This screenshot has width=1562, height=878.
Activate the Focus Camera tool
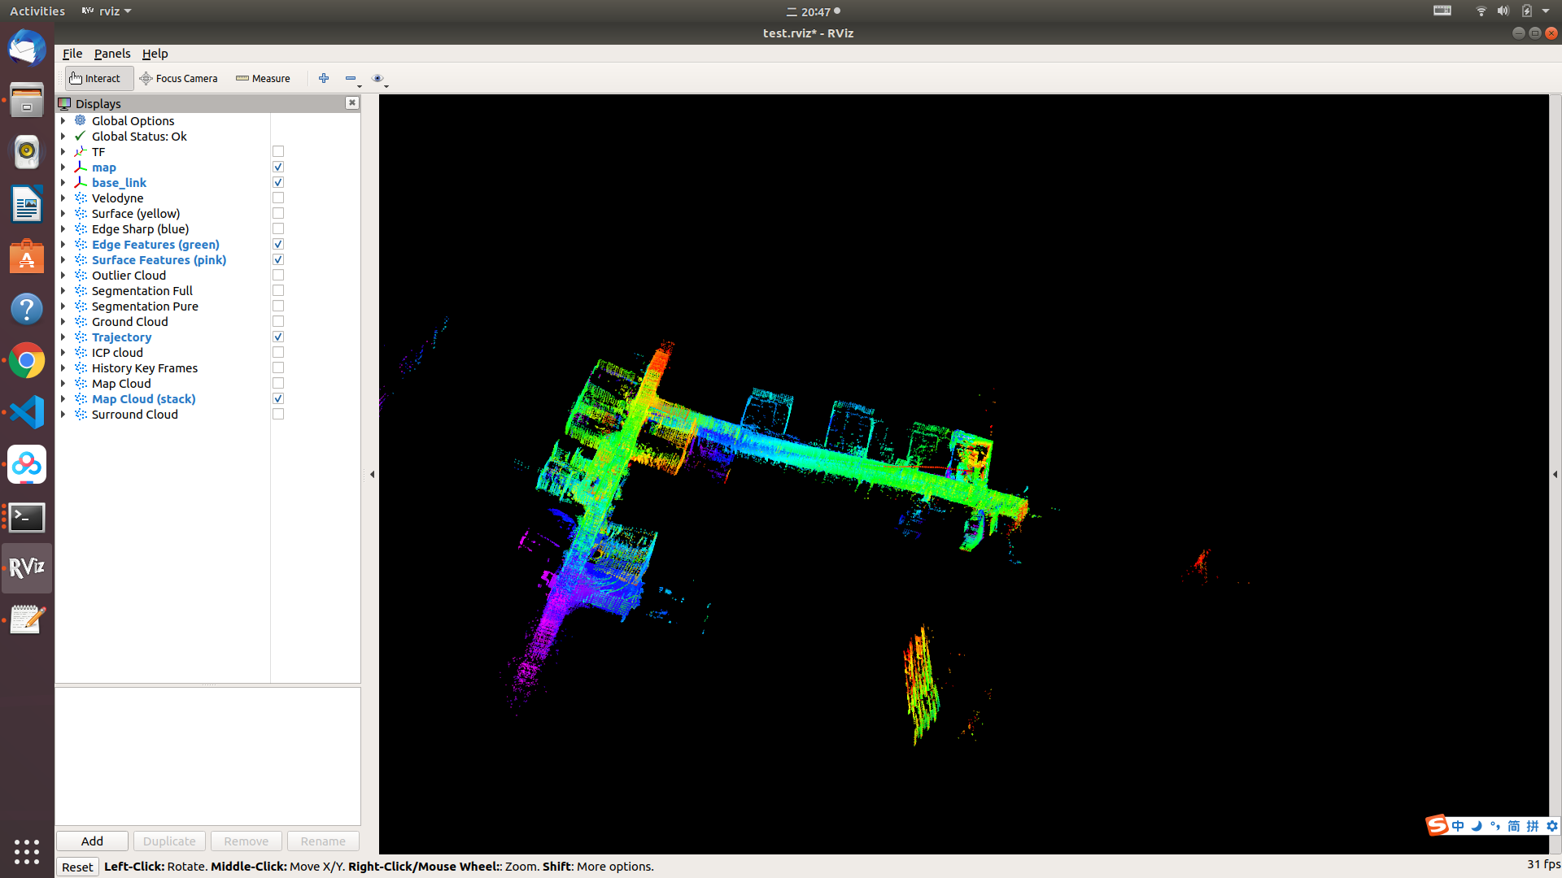(179, 78)
